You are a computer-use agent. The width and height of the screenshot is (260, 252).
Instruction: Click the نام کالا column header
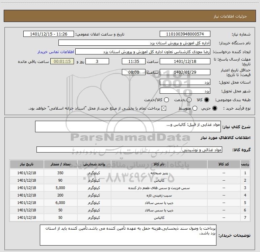pos(159,164)
